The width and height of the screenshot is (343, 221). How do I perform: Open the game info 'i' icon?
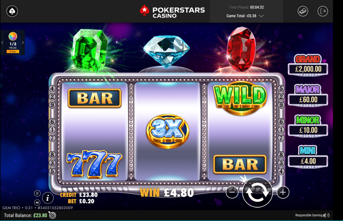point(48,198)
